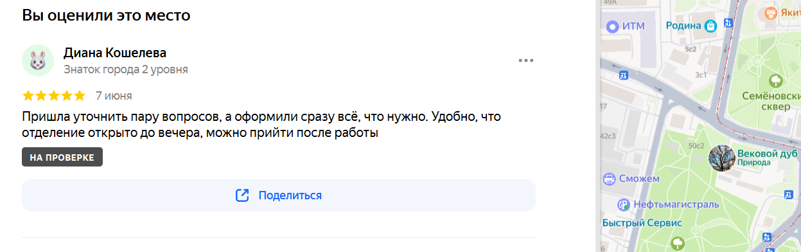Click the rabbit avatar of Диана Кошелева
Viewport: 801px width, 252px height.
38,60
